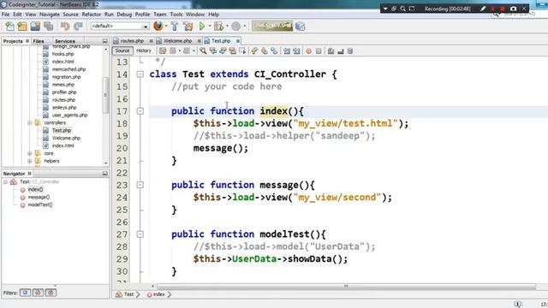Click the Profile Project icon
Viewport: 548px width, 308px height.
coord(236,27)
